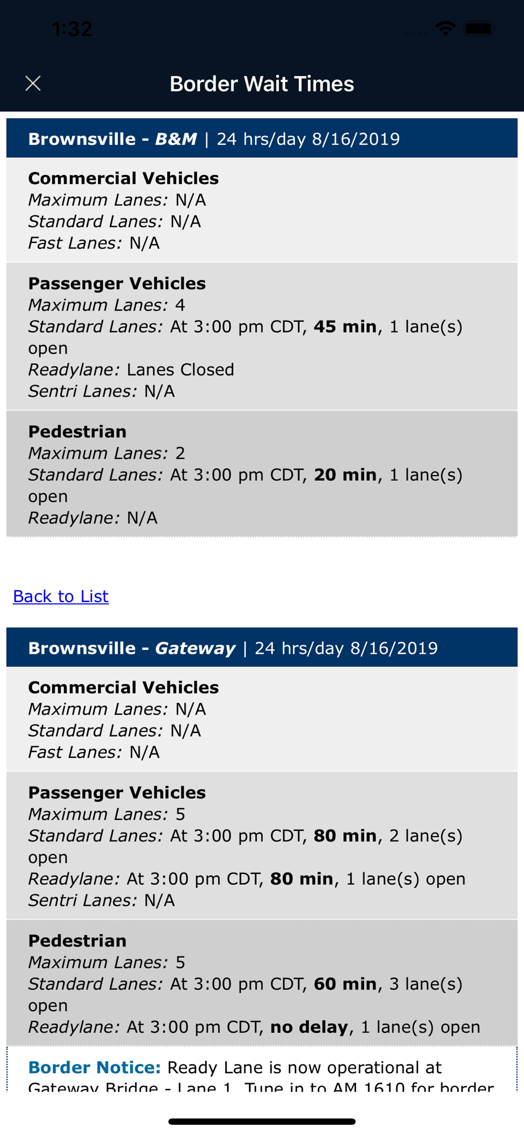Select Gateway Commercial Vehicles section
This screenshot has width=524, height=1135.
(x=262, y=719)
